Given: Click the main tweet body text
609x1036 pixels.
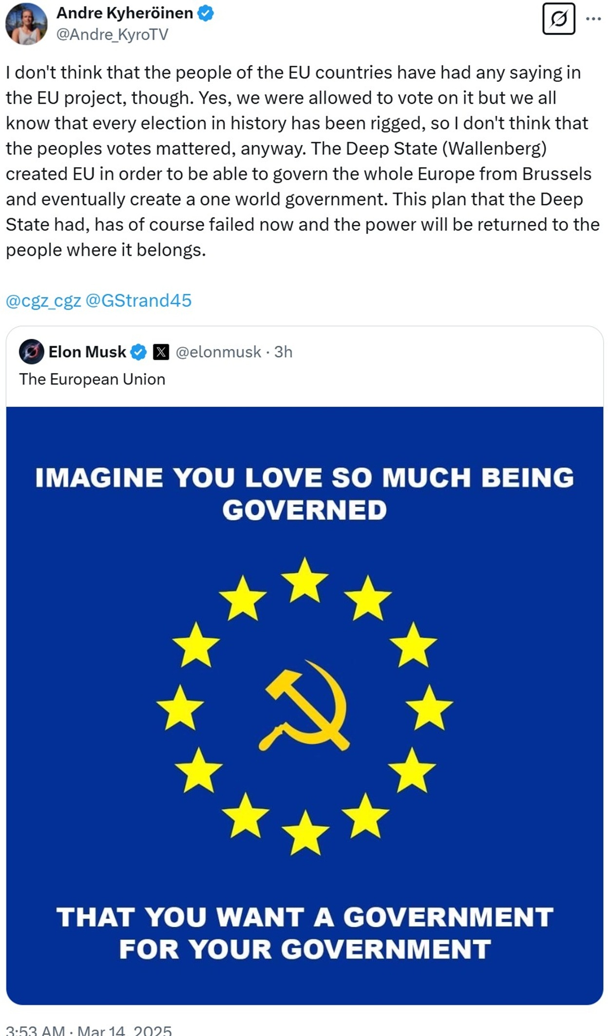Looking at the screenshot, I should 303,161.
